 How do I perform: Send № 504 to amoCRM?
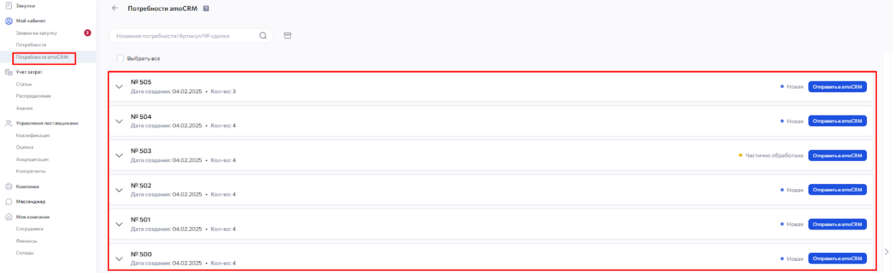point(837,121)
